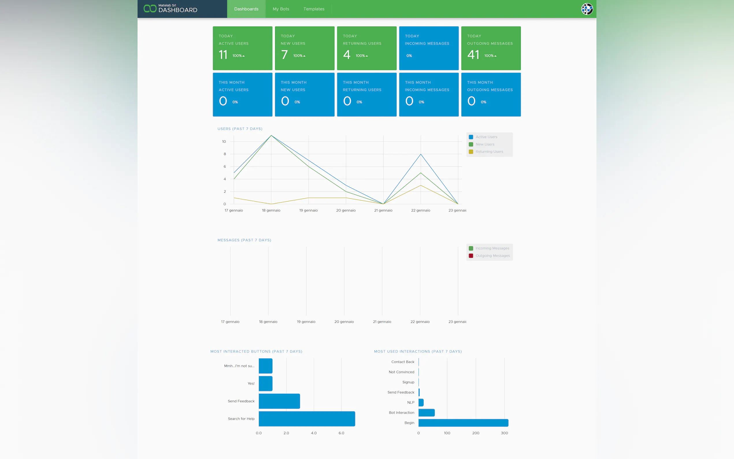Click Today Outgoing Messages tile
734x459 pixels.
tap(491, 48)
